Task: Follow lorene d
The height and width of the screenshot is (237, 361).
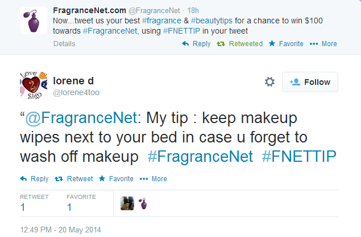Action: (x=310, y=82)
